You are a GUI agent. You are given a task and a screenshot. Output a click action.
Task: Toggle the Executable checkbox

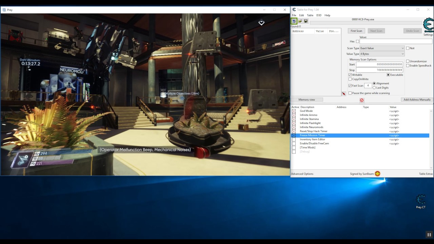pos(388,75)
